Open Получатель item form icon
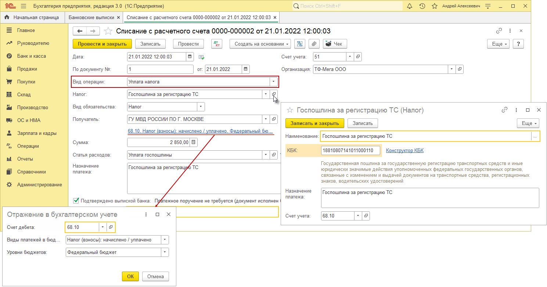Viewport: 547px width, 287px height. 274,119
